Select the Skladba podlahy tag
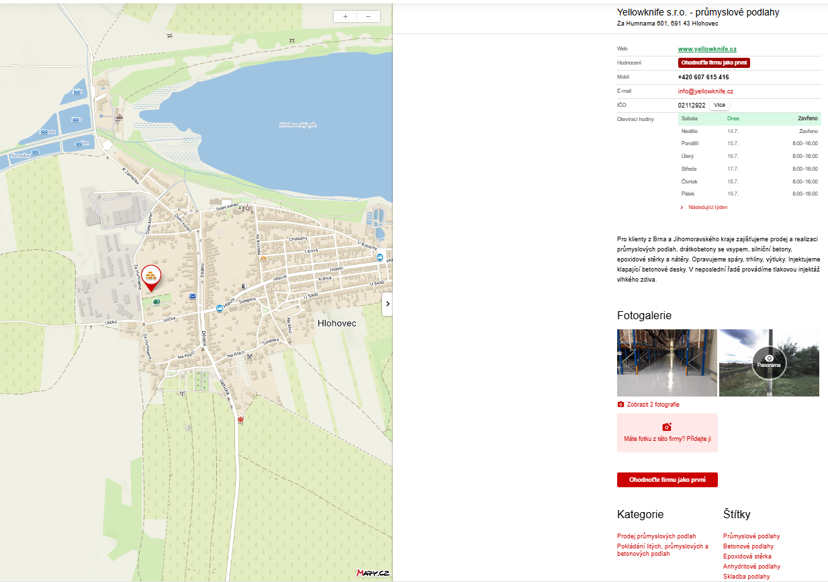 point(747,577)
